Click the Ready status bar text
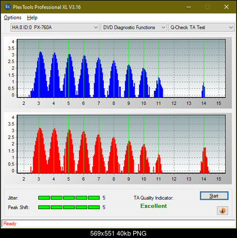Viewport: 237px width, 238px height. tap(9, 223)
